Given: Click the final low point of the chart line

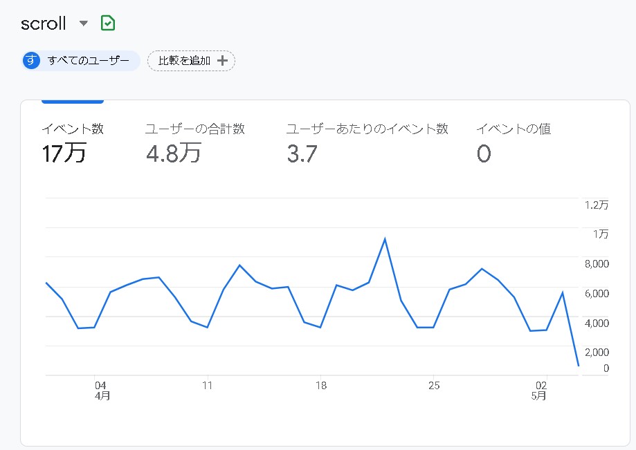Looking at the screenshot, I should click(578, 365).
